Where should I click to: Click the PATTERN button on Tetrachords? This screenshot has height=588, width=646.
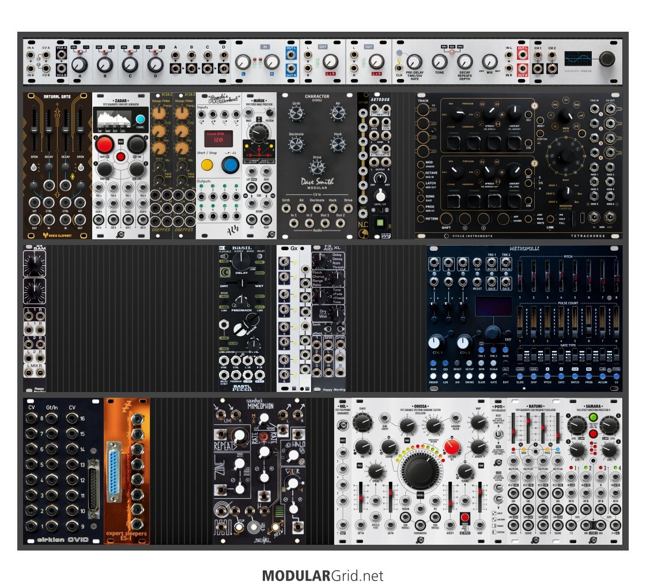(420, 218)
